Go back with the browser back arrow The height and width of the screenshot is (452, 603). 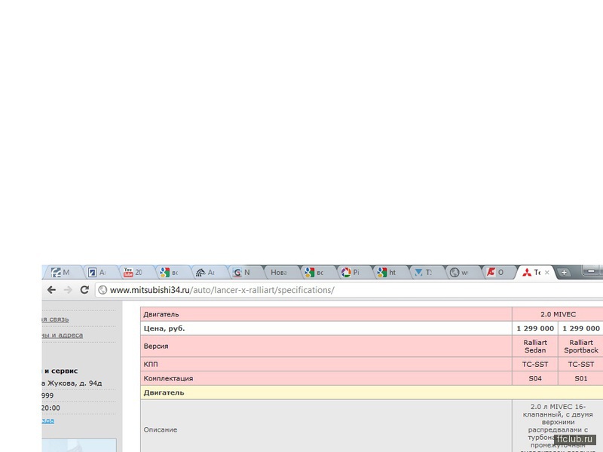(x=51, y=290)
